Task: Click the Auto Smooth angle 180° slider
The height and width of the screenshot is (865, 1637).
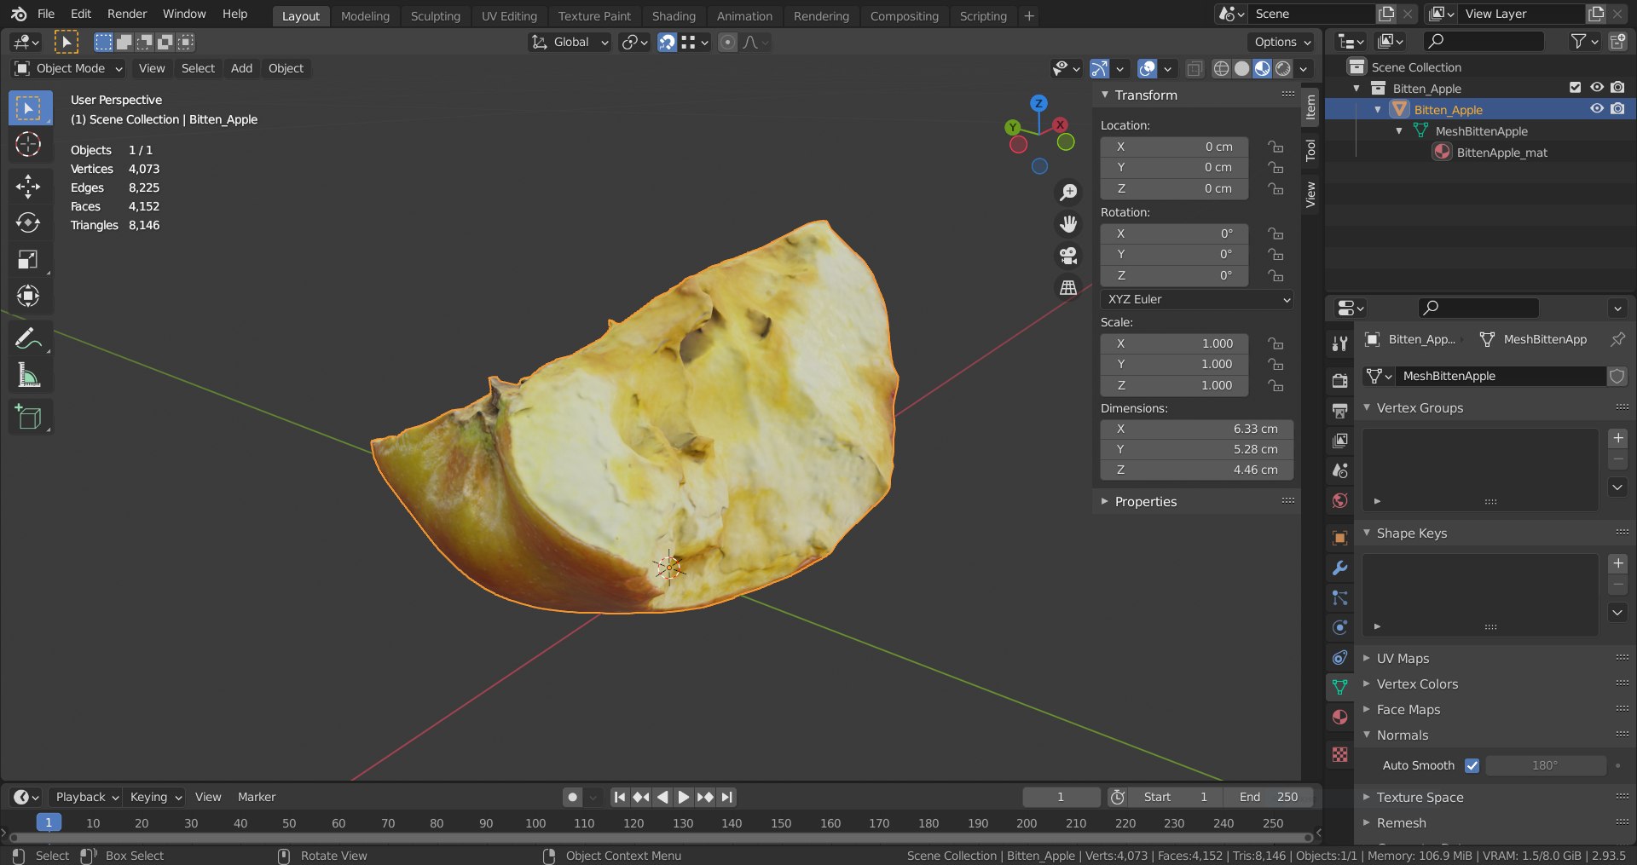Action: (1545, 765)
